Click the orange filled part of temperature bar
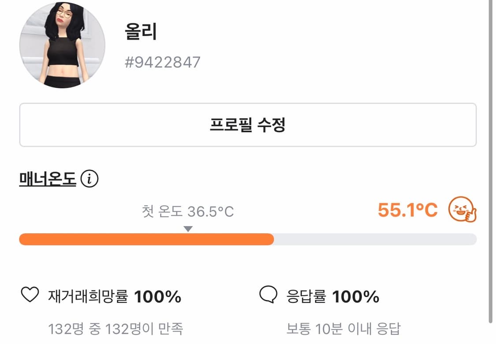Image resolution: width=496 pixels, height=344 pixels. click(x=145, y=239)
